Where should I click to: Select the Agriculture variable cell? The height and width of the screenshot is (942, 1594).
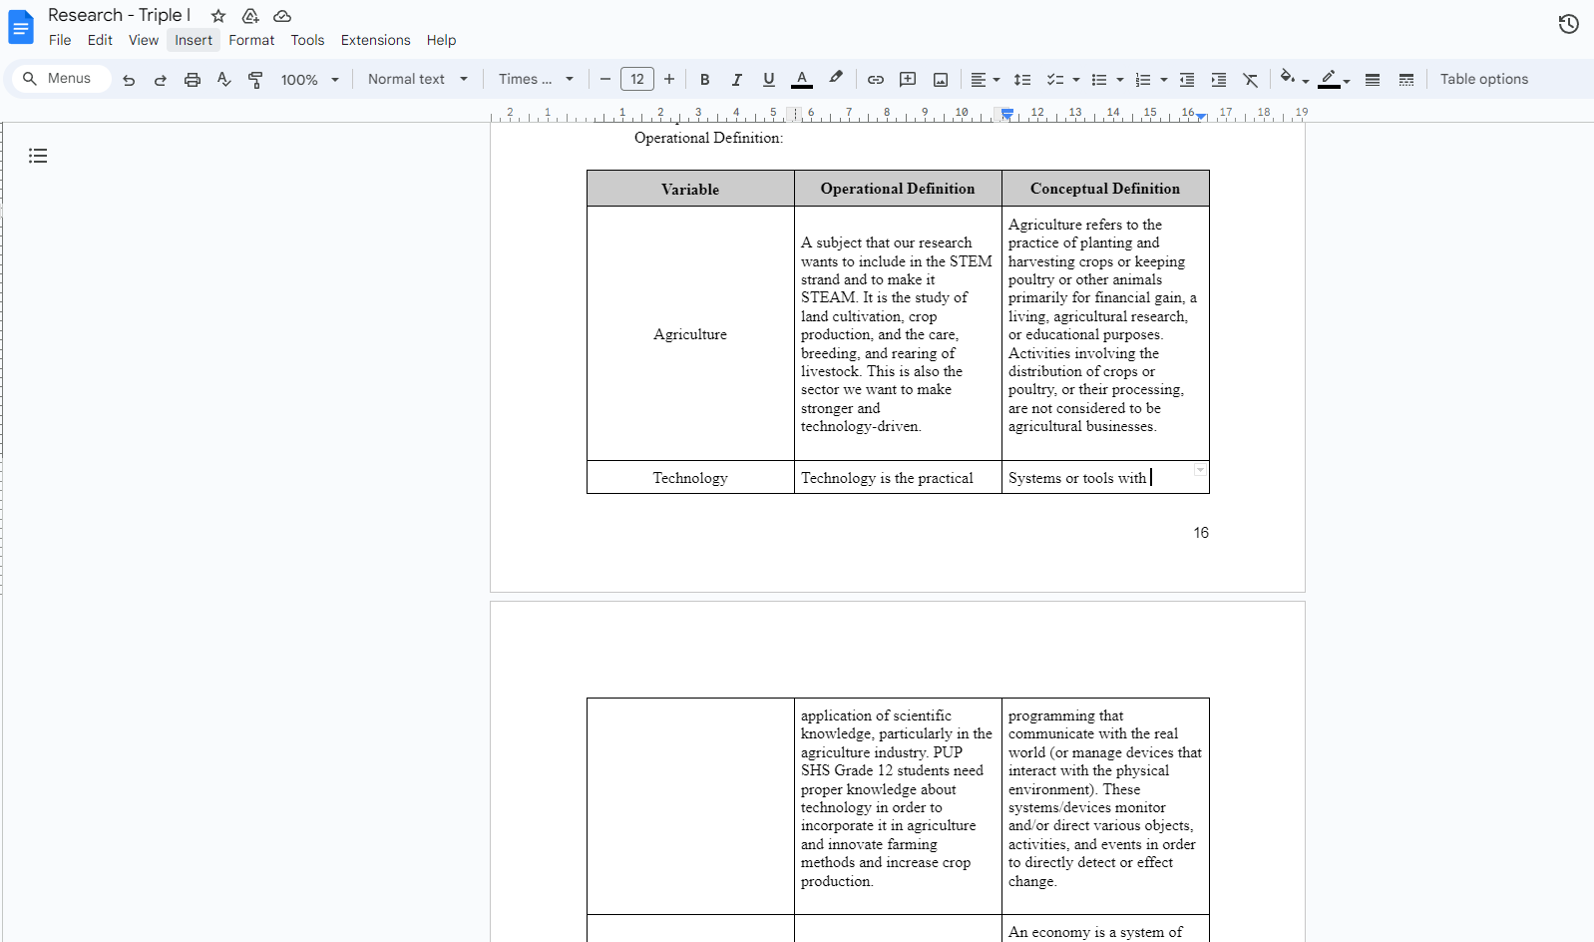690,334
